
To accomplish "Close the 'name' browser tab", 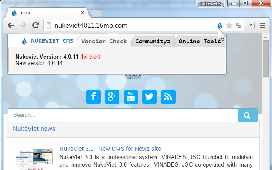I will click(x=82, y=13).
